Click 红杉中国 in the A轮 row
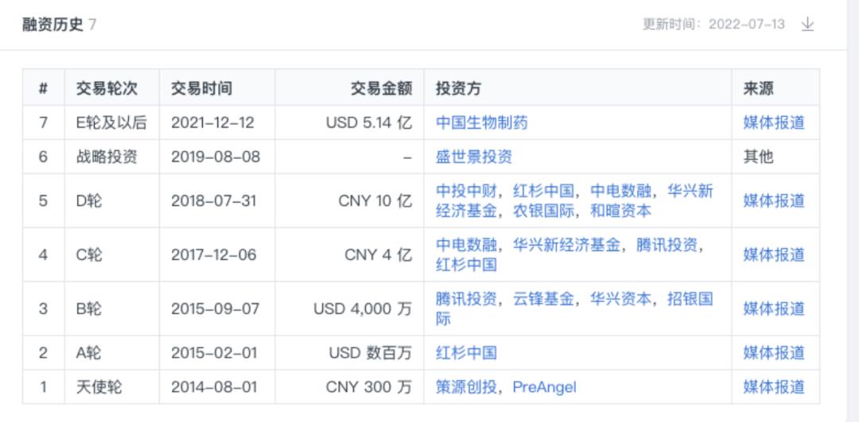 (x=466, y=353)
